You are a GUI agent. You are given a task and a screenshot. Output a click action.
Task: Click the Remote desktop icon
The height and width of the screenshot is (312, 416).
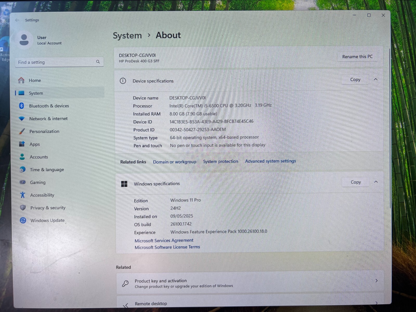click(126, 305)
